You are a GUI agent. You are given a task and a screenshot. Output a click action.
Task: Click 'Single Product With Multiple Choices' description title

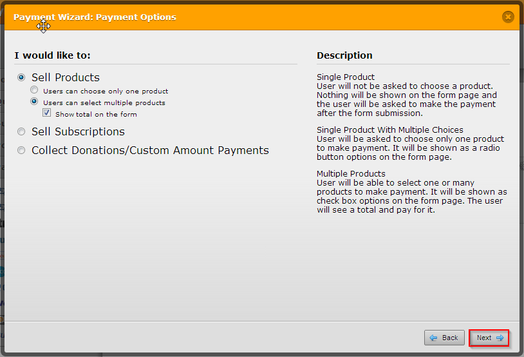tap(389, 130)
